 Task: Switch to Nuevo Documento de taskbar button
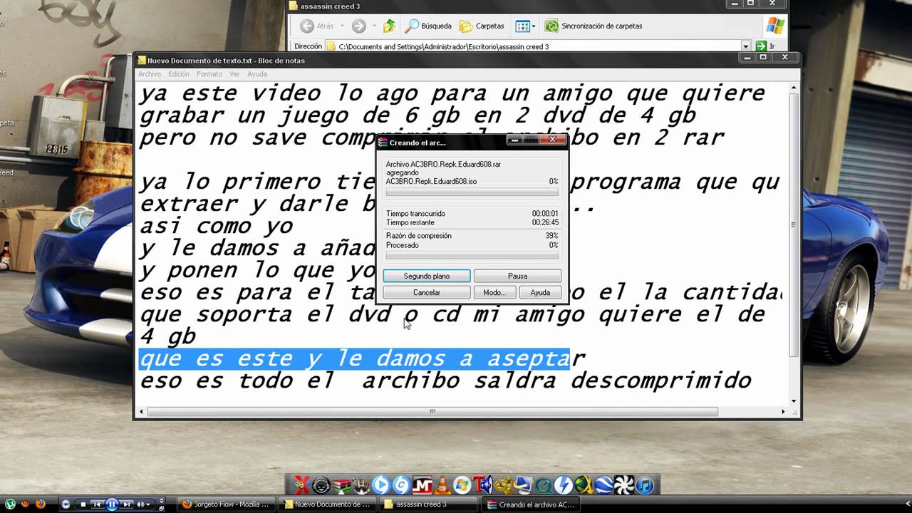(326, 504)
